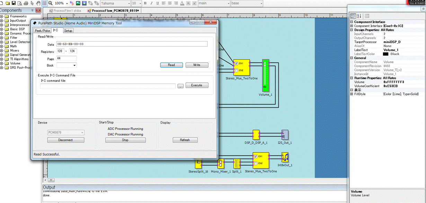
Task: Align text center
Action: coord(170,3)
